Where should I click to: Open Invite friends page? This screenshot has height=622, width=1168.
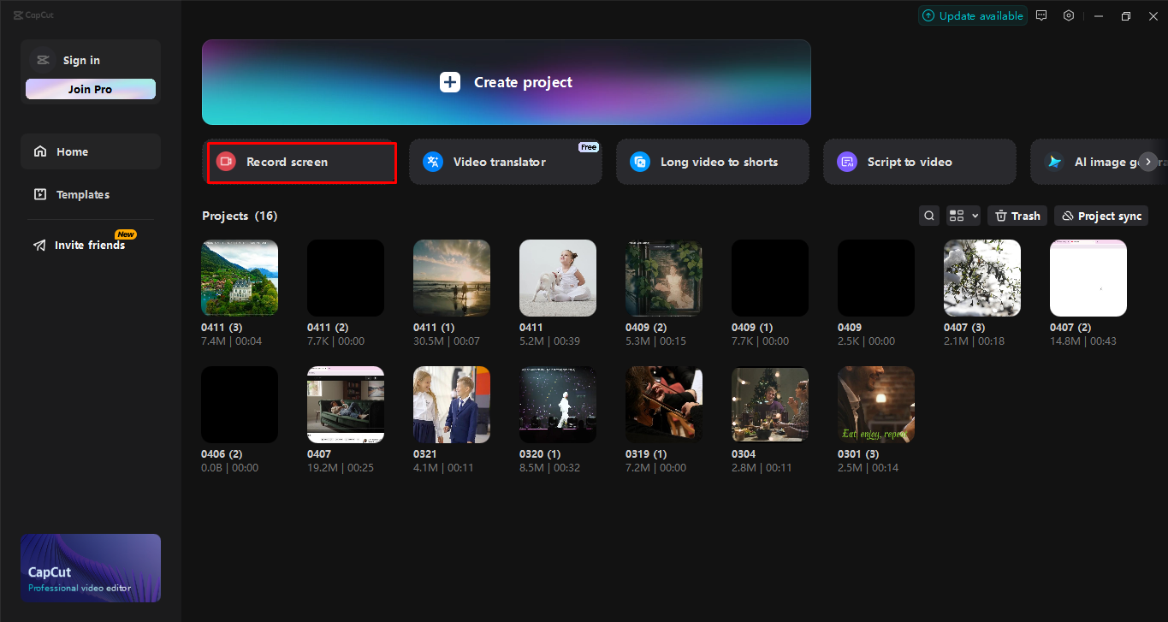tap(91, 245)
